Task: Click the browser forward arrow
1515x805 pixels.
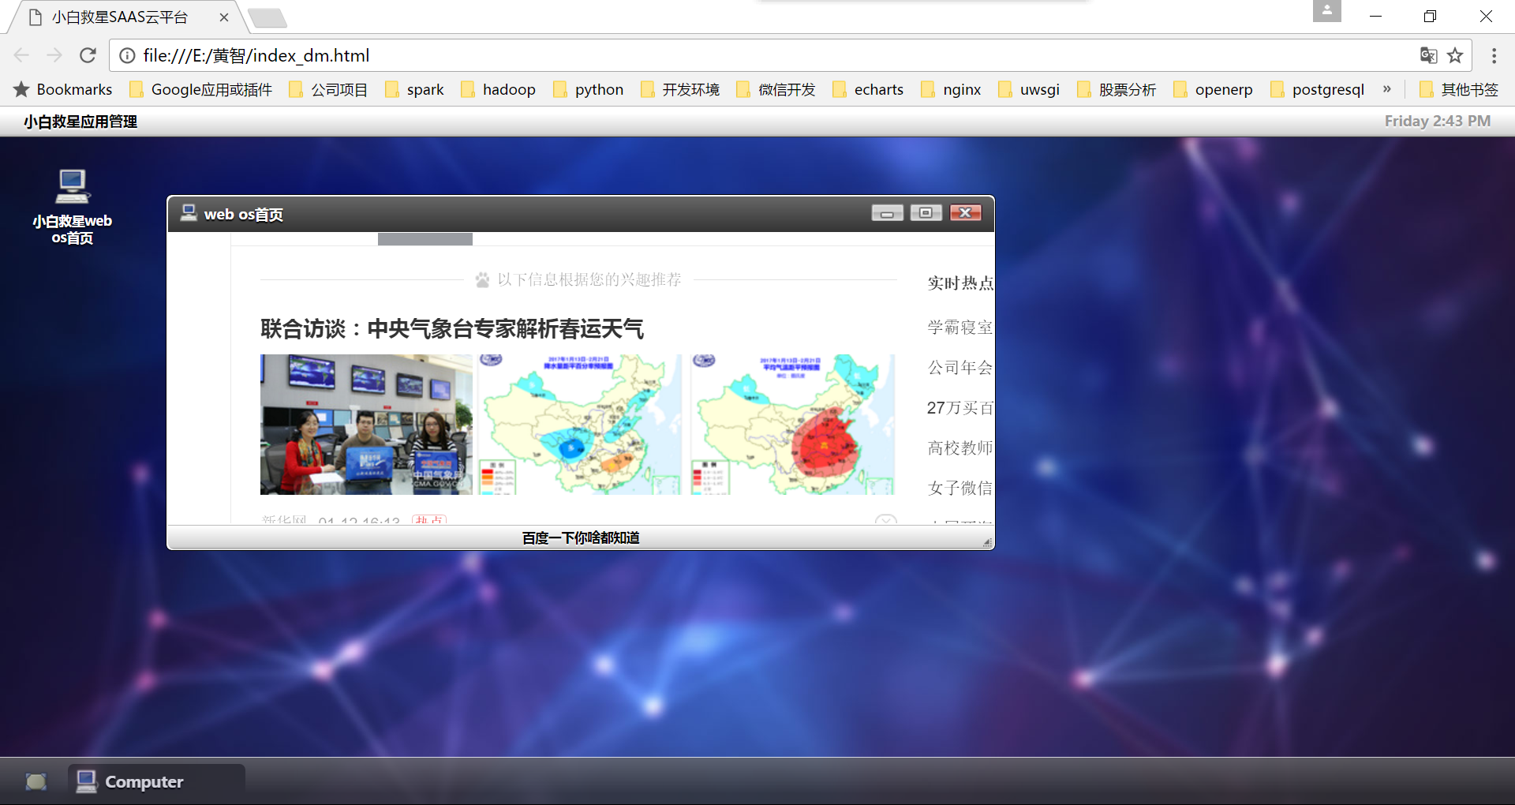Action: (54, 55)
